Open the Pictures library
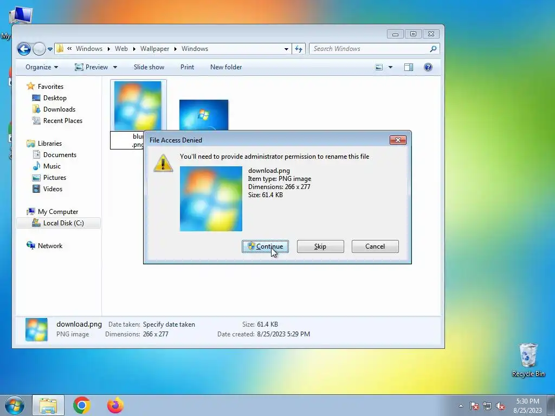Viewport: 555px width, 416px height. [55, 177]
